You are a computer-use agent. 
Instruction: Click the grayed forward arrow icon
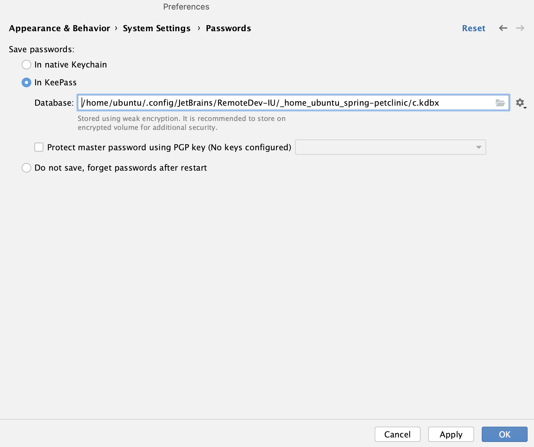520,28
